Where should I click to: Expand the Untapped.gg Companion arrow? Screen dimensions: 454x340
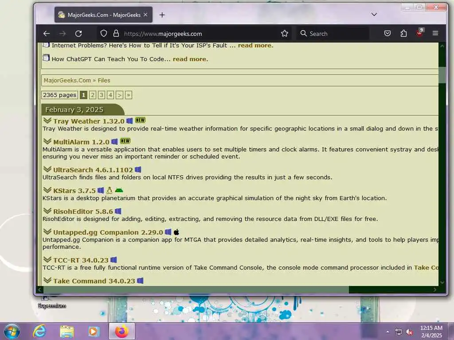click(47, 231)
